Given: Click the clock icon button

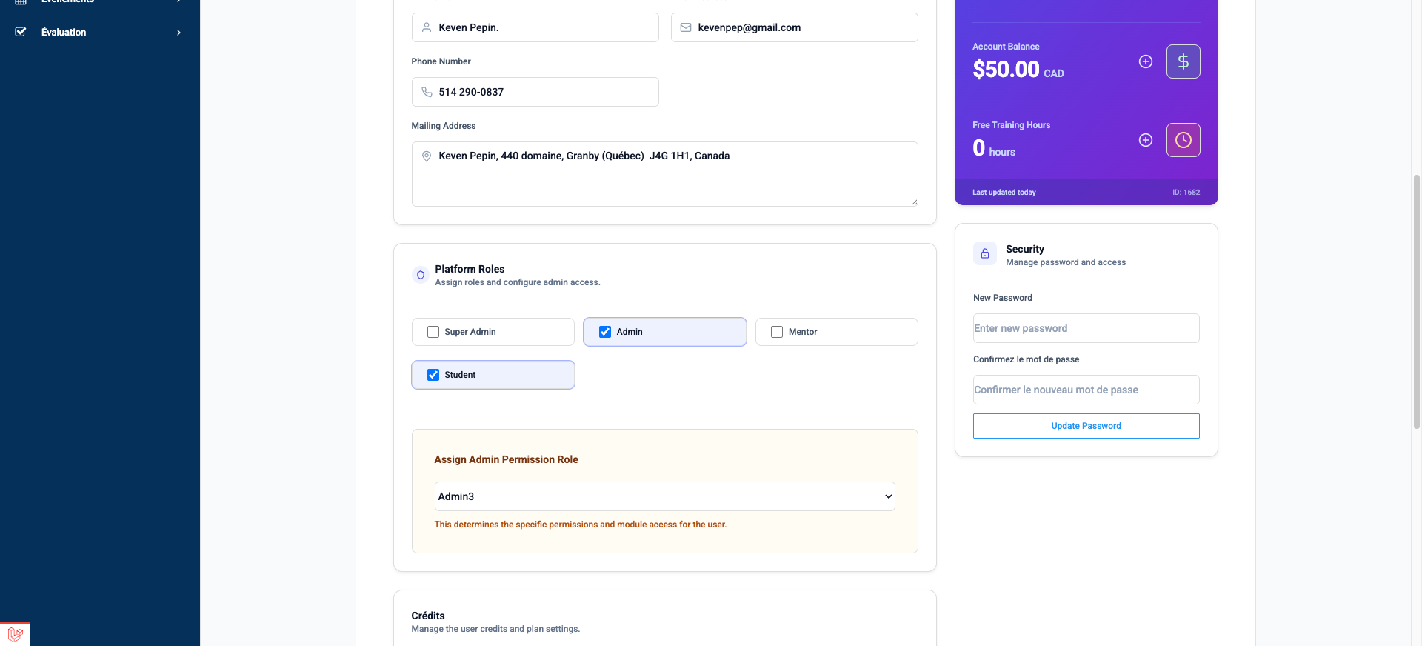Looking at the screenshot, I should pyautogui.click(x=1183, y=140).
